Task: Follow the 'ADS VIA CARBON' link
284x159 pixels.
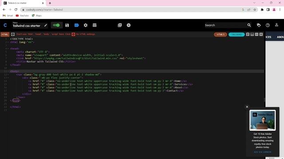Action: tap(262, 152)
